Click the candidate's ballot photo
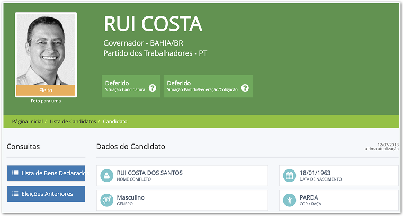This screenshot has height=216, width=403. tap(46, 50)
